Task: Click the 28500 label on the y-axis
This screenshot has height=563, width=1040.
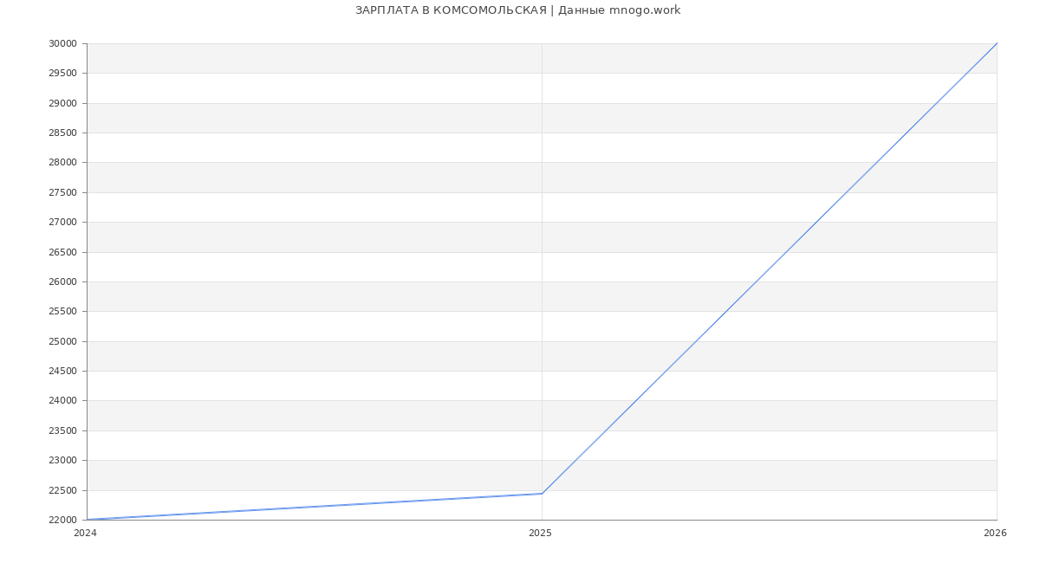Action: coord(63,133)
